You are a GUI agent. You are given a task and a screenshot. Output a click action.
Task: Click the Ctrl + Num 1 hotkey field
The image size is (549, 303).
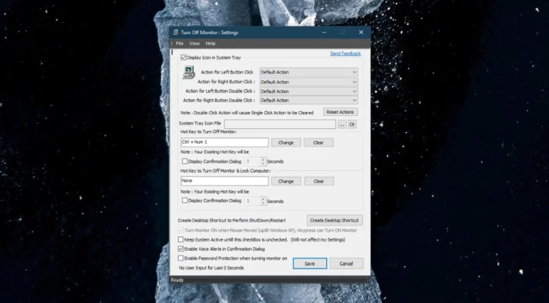pyautogui.click(x=224, y=142)
